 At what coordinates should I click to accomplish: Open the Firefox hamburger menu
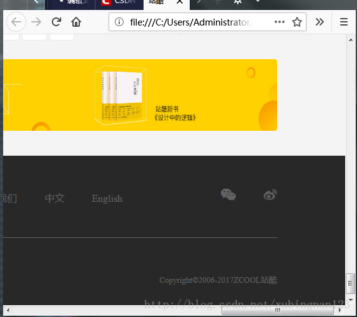pyautogui.click(x=344, y=22)
